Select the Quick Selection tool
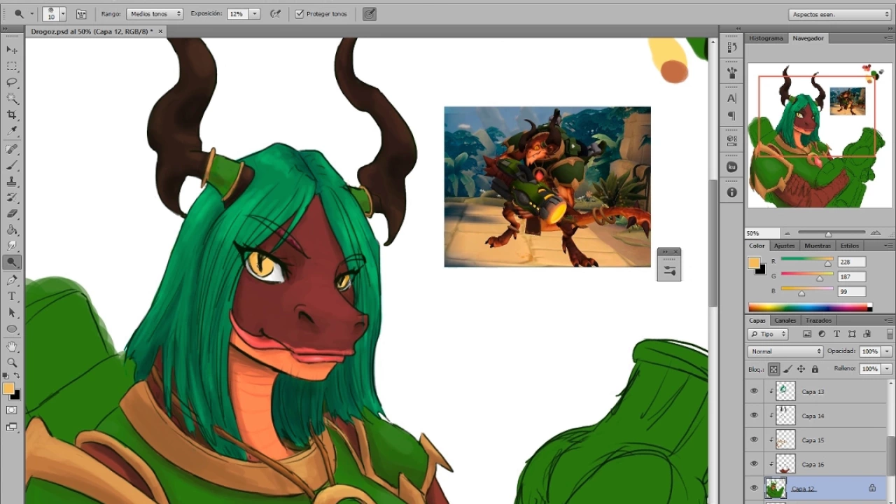Screen dimensions: 896x504 (12, 99)
